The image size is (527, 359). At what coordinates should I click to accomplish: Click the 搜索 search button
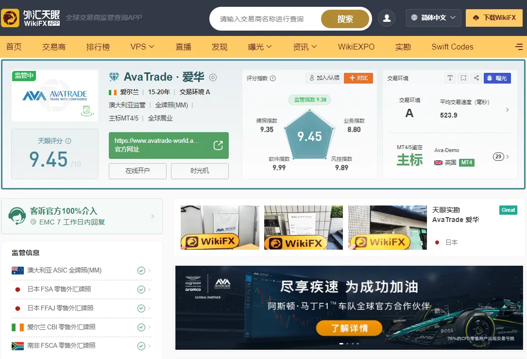[345, 19]
